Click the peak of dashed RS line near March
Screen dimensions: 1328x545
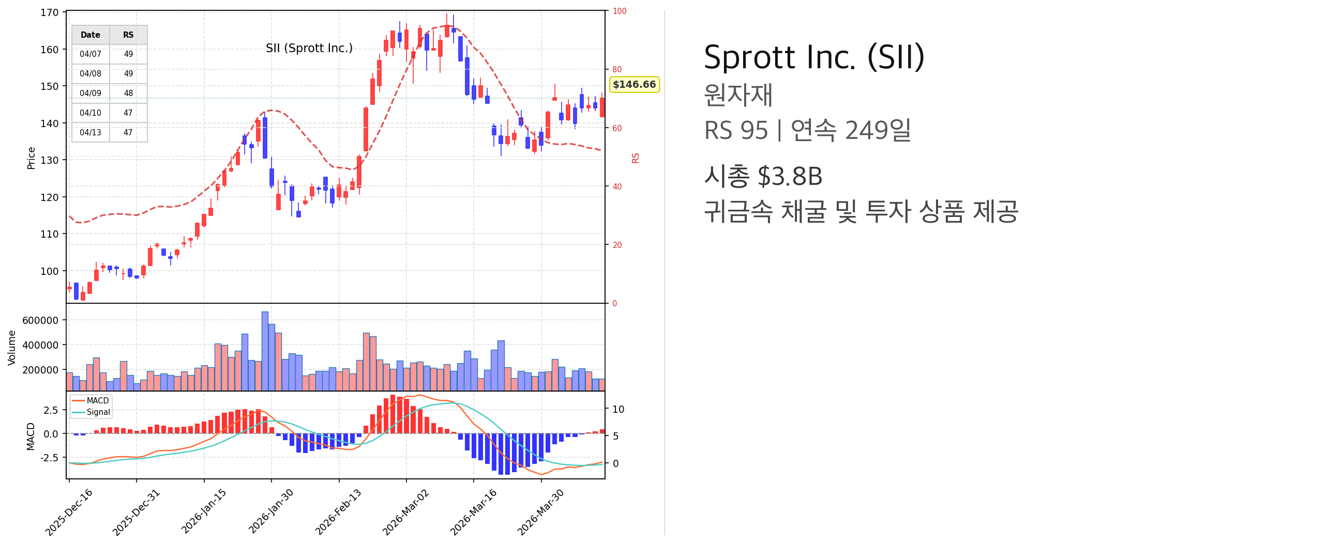coord(447,26)
